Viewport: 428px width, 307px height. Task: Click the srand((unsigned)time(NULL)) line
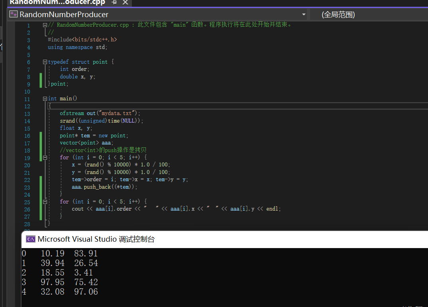[x=101, y=121]
